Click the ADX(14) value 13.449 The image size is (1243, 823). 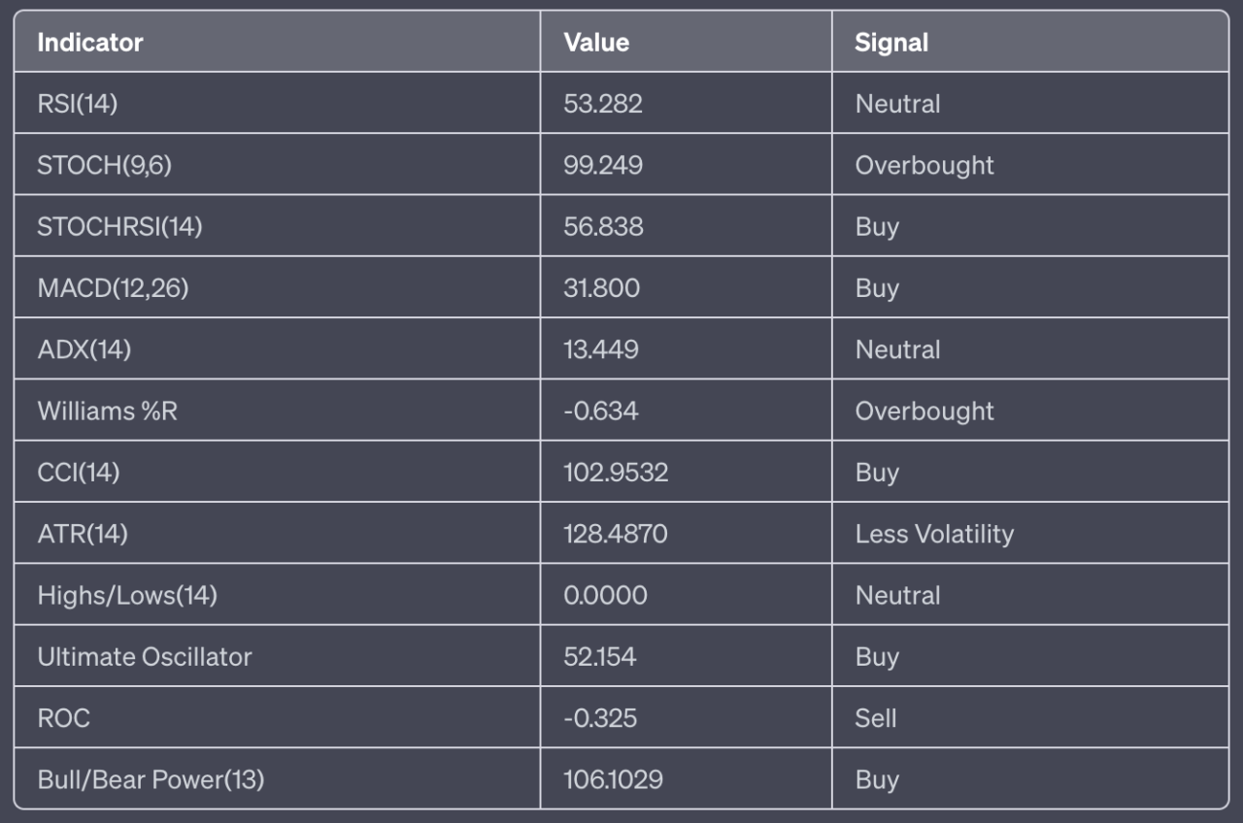point(601,349)
